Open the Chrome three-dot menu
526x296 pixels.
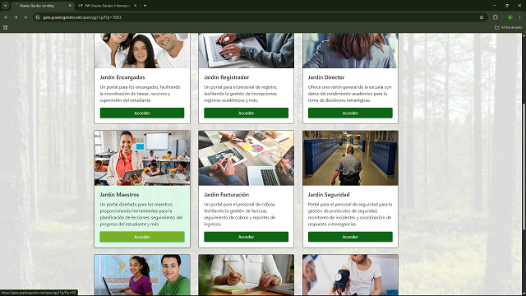tap(520, 17)
